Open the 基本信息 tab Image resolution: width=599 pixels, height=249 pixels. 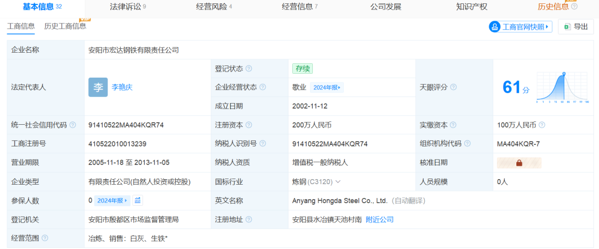point(42,7)
